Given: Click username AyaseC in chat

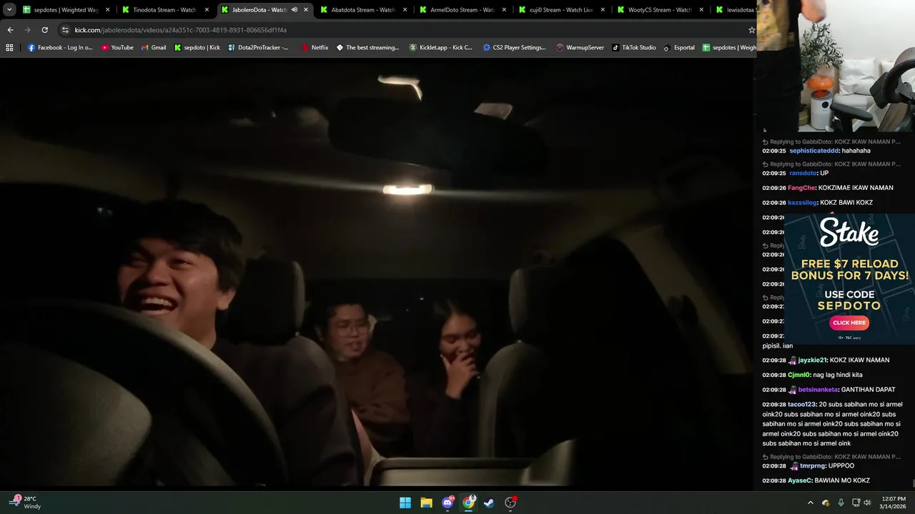Looking at the screenshot, I should [799, 481].
